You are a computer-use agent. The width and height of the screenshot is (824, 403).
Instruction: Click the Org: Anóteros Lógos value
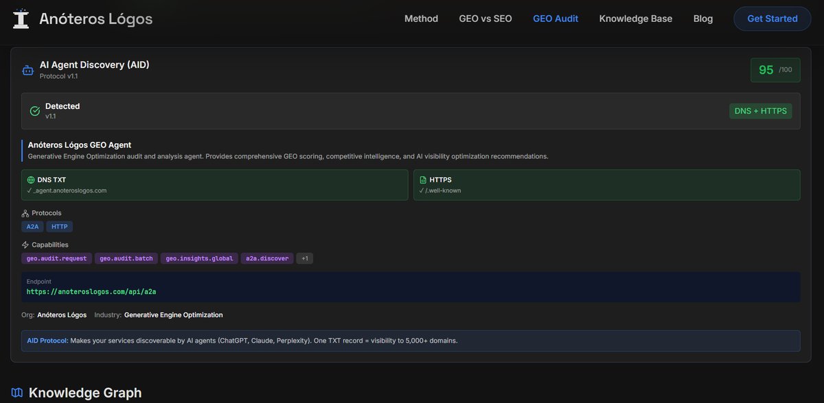tap(62, 315)
